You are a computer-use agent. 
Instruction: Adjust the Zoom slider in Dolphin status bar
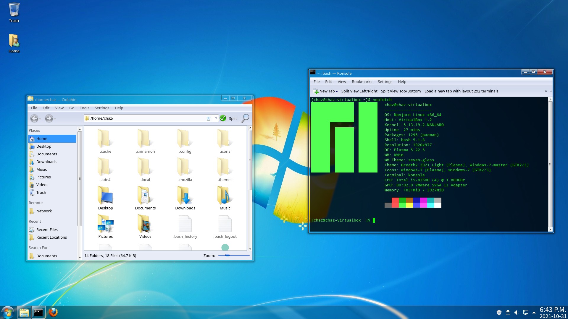pos(227,255)
